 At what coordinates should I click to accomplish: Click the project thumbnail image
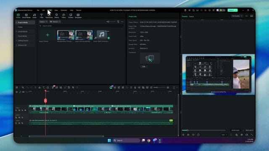(150, 58)
